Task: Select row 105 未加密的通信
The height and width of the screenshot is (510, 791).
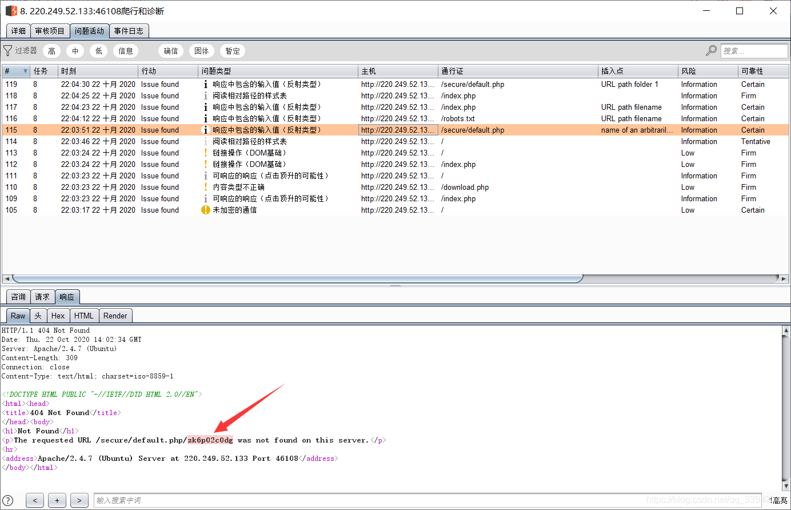Action: [x=395, y=210]
